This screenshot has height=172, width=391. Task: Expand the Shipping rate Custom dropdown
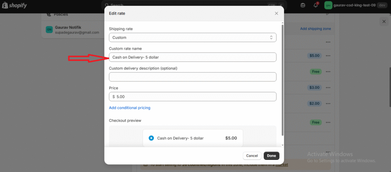[x=192, y=37]
